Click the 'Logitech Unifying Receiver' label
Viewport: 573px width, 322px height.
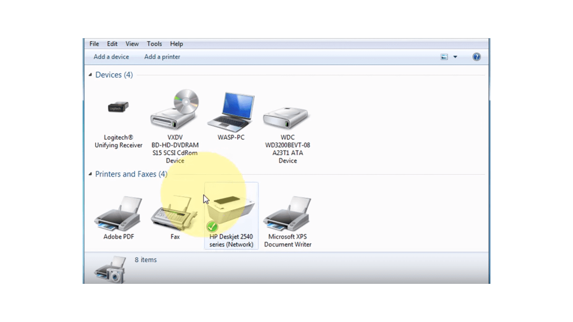coord(118,141)
